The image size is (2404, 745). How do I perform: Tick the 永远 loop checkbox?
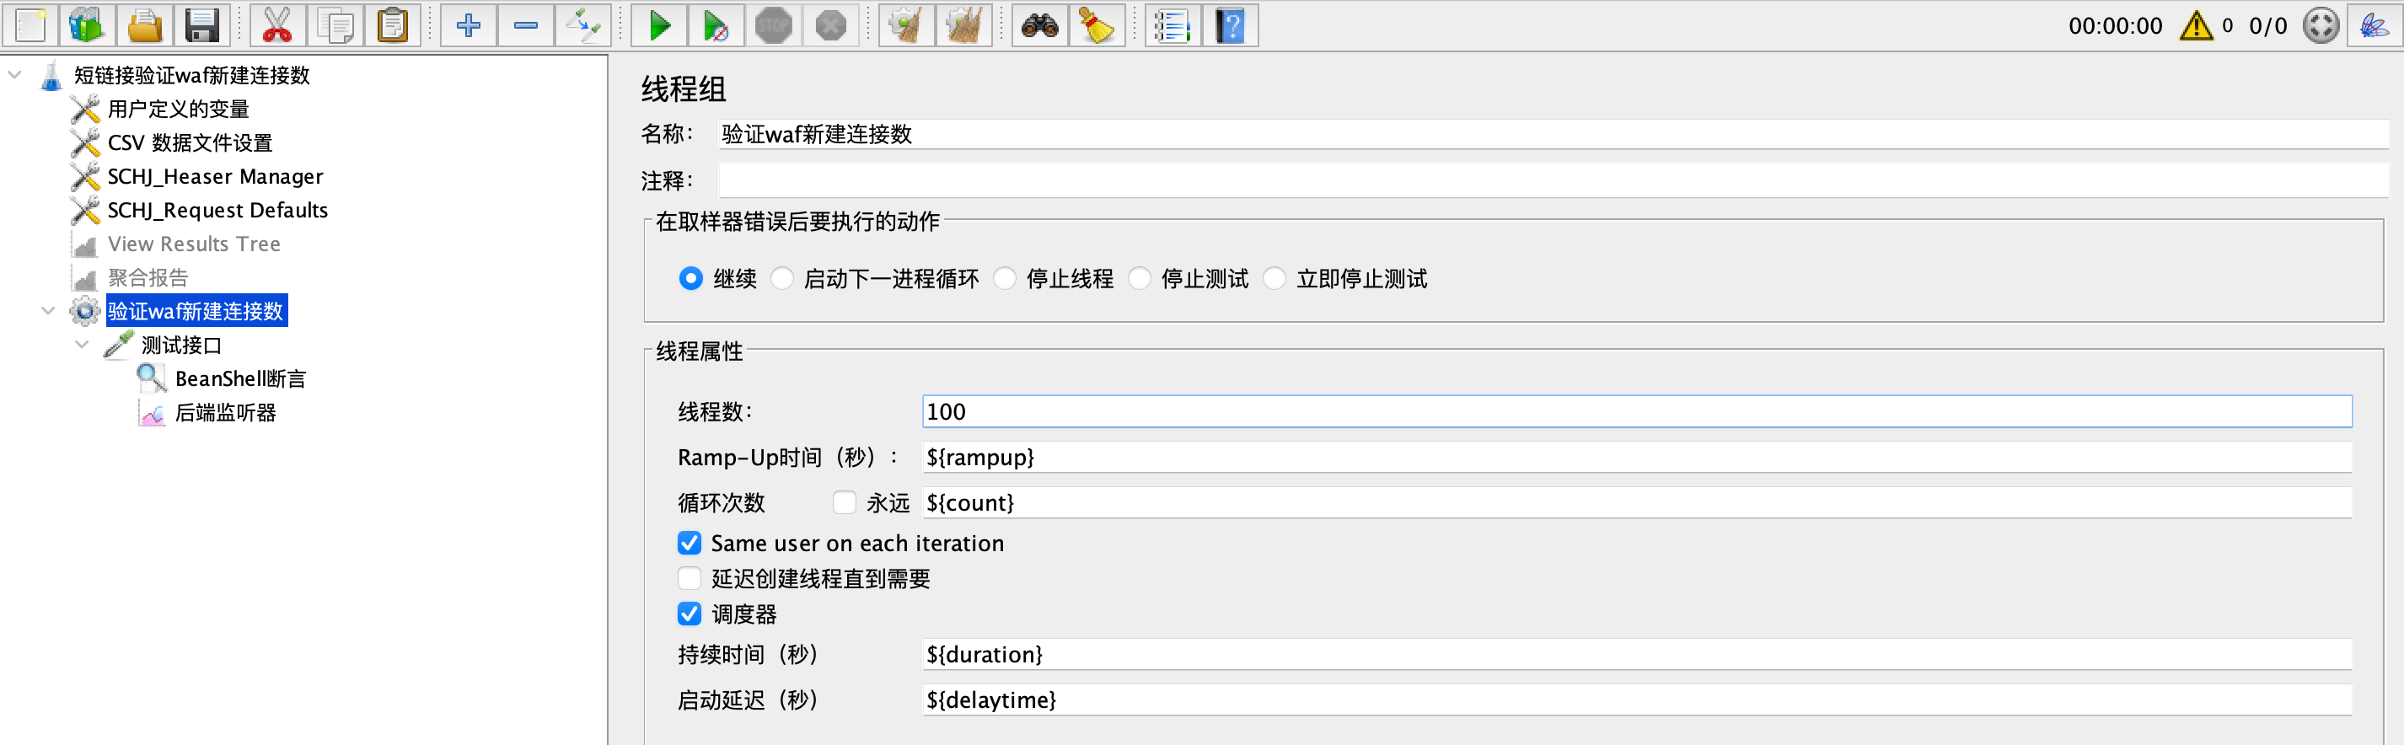[x=845, y=502]
